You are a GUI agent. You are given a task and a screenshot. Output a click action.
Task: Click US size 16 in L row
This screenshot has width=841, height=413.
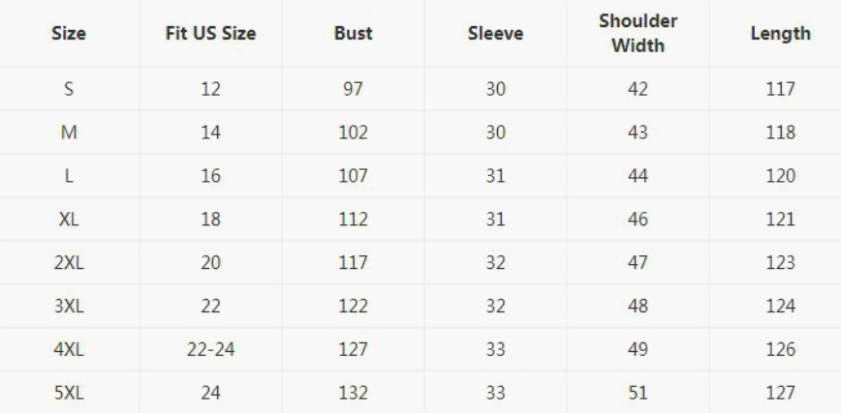pyautogui.click(x=211, y=176)
